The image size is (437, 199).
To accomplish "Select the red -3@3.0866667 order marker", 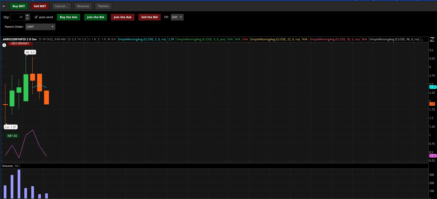I will click(x=19, y=44).
